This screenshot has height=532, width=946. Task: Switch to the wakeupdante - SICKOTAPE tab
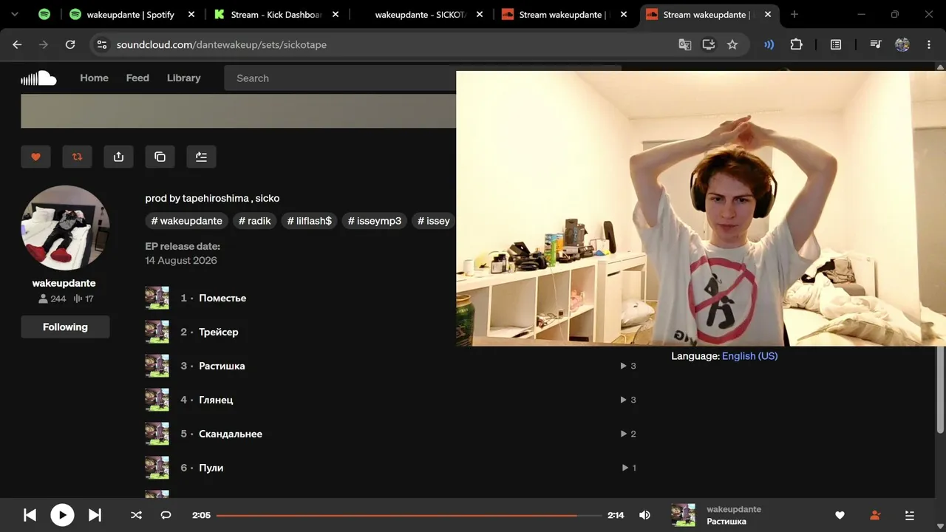420,14
